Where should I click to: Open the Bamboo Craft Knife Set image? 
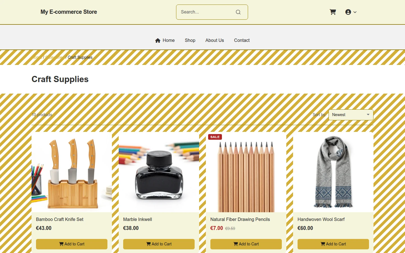pos(72,172)
